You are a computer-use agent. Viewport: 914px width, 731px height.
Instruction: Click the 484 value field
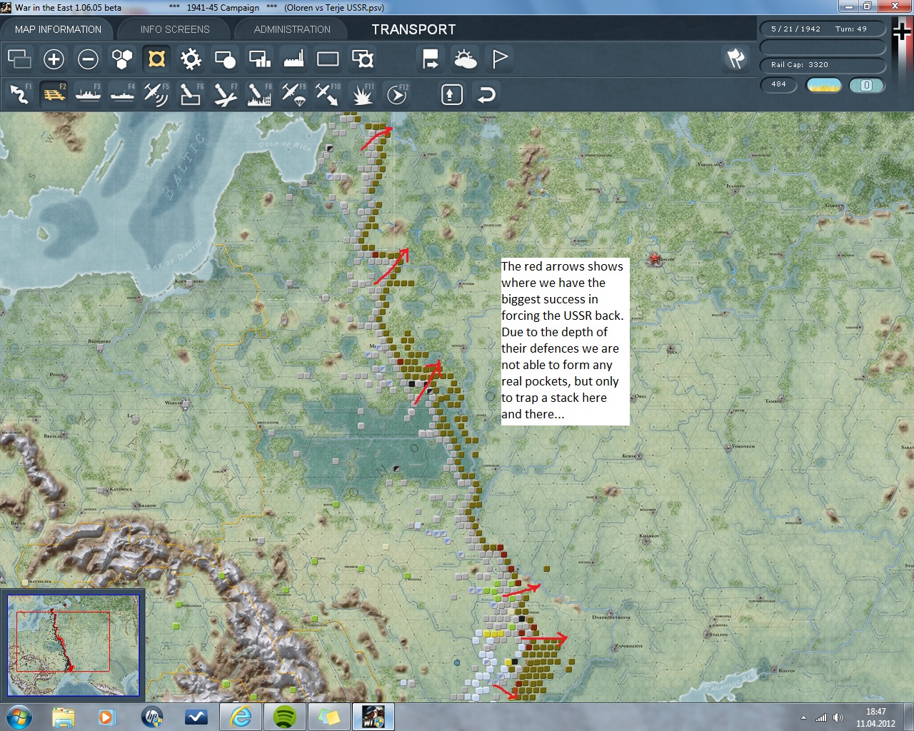(x=779, y=84)
